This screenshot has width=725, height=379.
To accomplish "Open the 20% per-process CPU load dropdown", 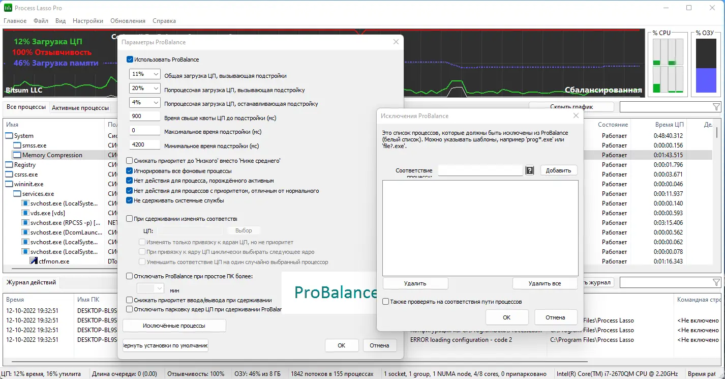I will pos(145,89).
